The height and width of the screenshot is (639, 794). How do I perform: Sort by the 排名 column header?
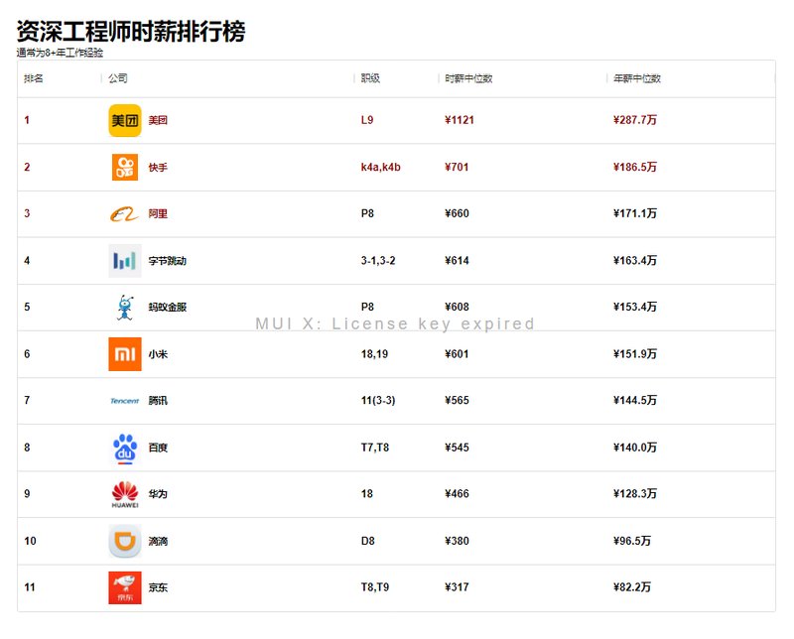click(x=34, y=78)
